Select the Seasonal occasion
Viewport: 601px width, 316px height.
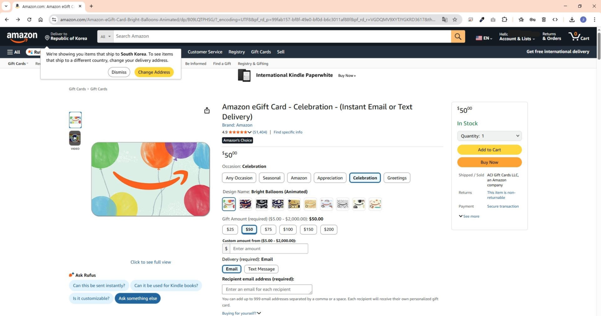(271, 178)
